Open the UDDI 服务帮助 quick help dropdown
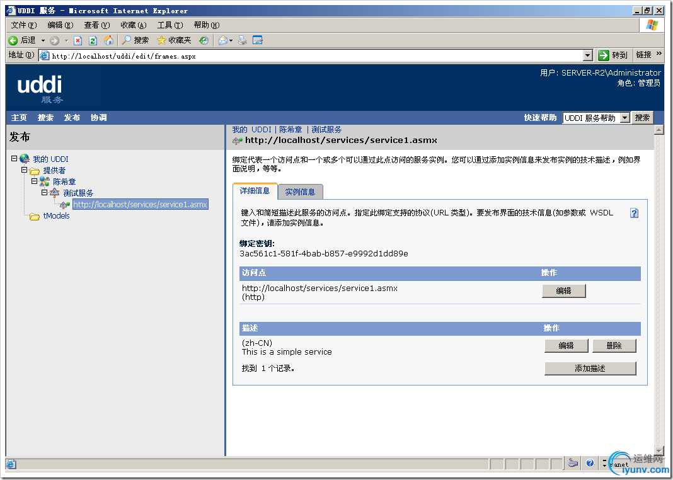The width and height of the screenshot is (673, 480). tap(596, 118)
